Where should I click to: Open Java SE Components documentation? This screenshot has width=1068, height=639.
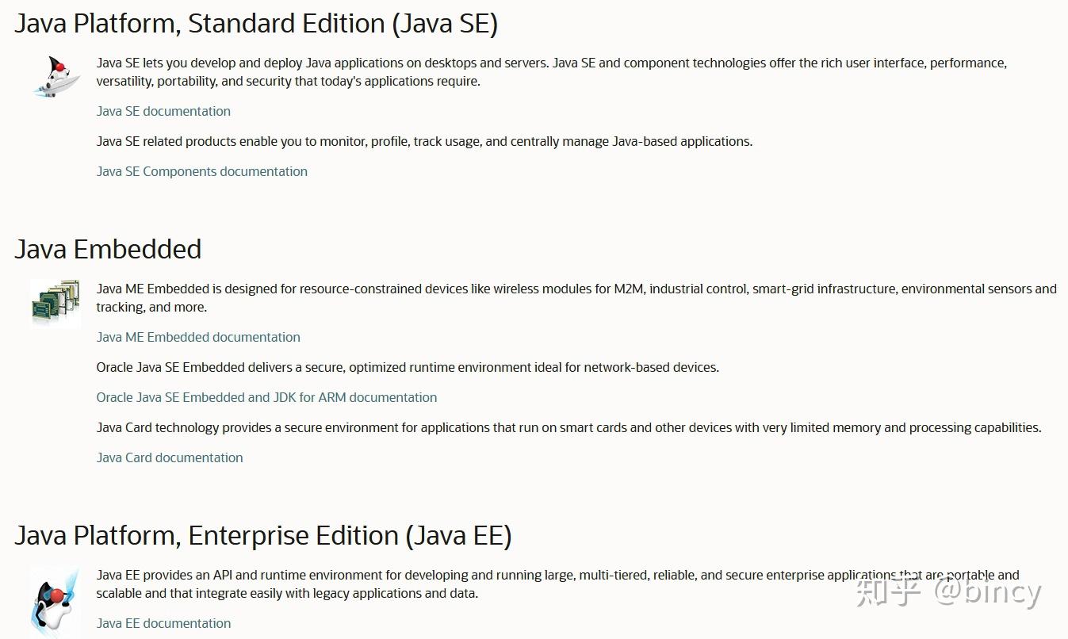[201, 171]
